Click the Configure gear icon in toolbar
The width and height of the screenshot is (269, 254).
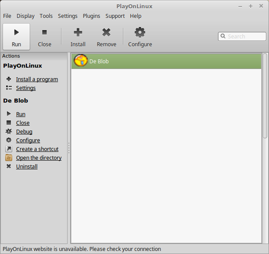140,32
